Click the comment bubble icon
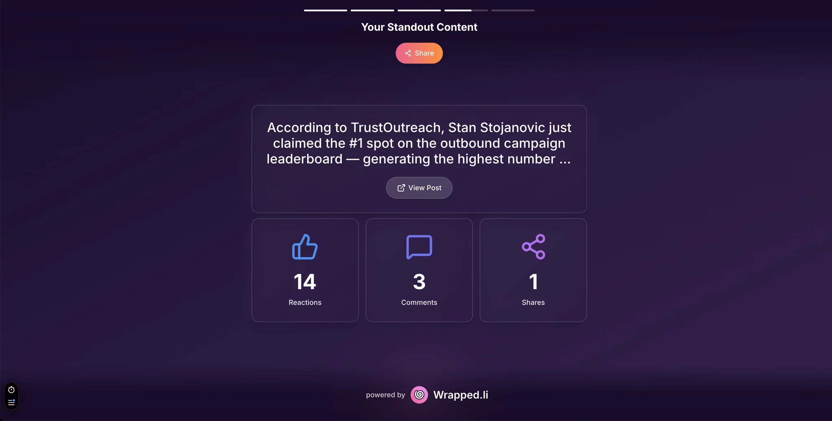 click(419, 247)
